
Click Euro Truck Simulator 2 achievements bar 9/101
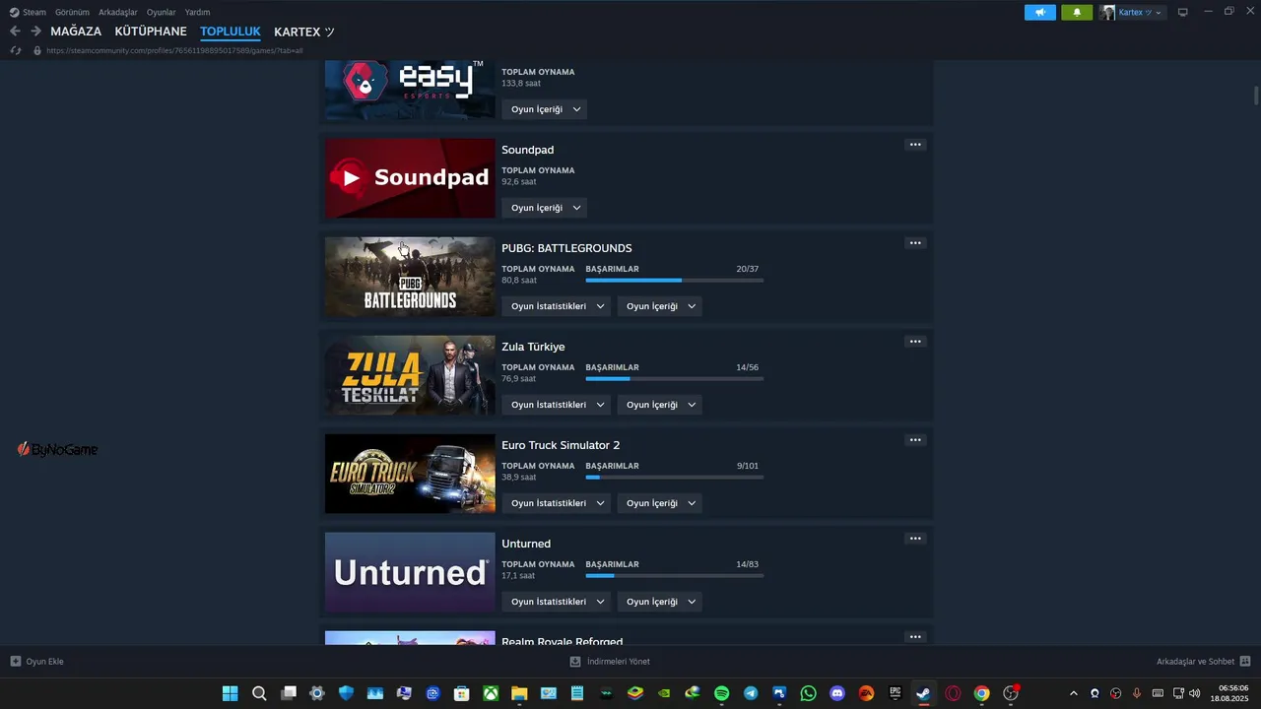(674, 478)
